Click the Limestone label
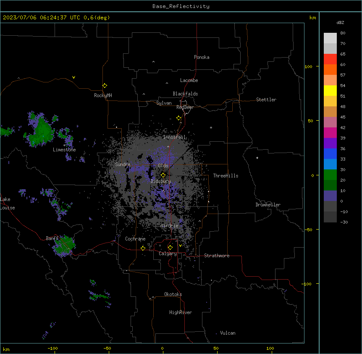The image size is (362, 354). click(x=64, y=150)
